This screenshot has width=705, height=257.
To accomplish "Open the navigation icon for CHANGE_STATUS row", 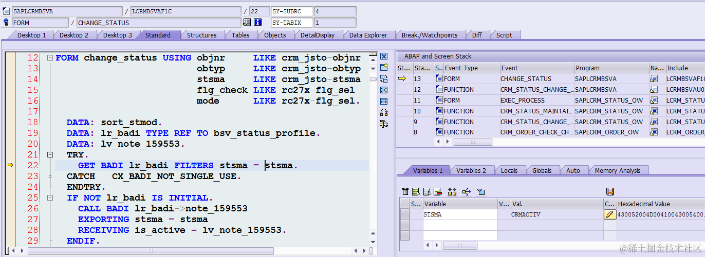I will pyautogui.click(x=654, y=78).
